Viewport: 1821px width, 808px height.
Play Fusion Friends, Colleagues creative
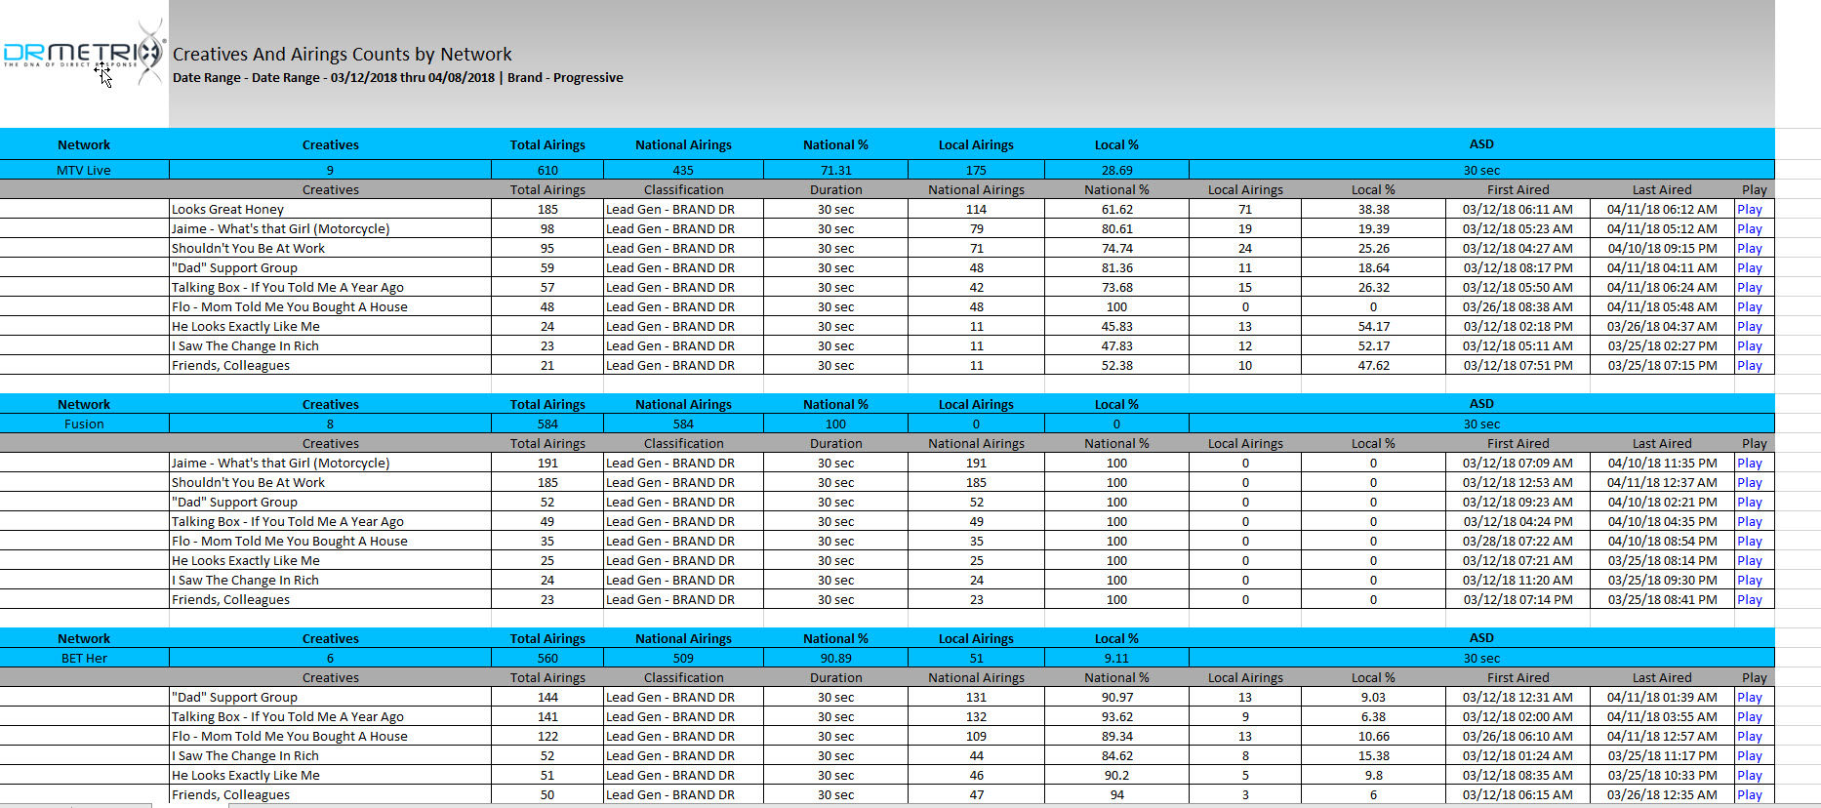pyautogui.click(x=1749, y=599)
